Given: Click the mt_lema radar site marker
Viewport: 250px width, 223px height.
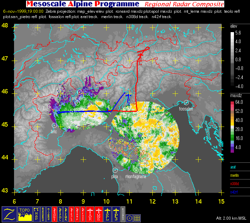Looking at the screenshot, I should point(80,92).
